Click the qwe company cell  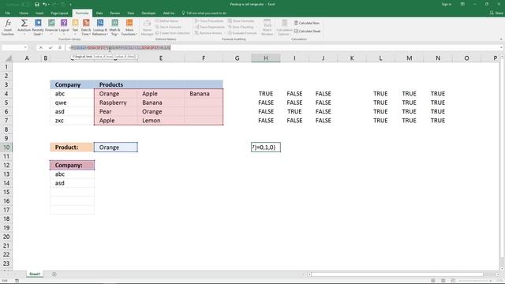[x=72, y=103]
